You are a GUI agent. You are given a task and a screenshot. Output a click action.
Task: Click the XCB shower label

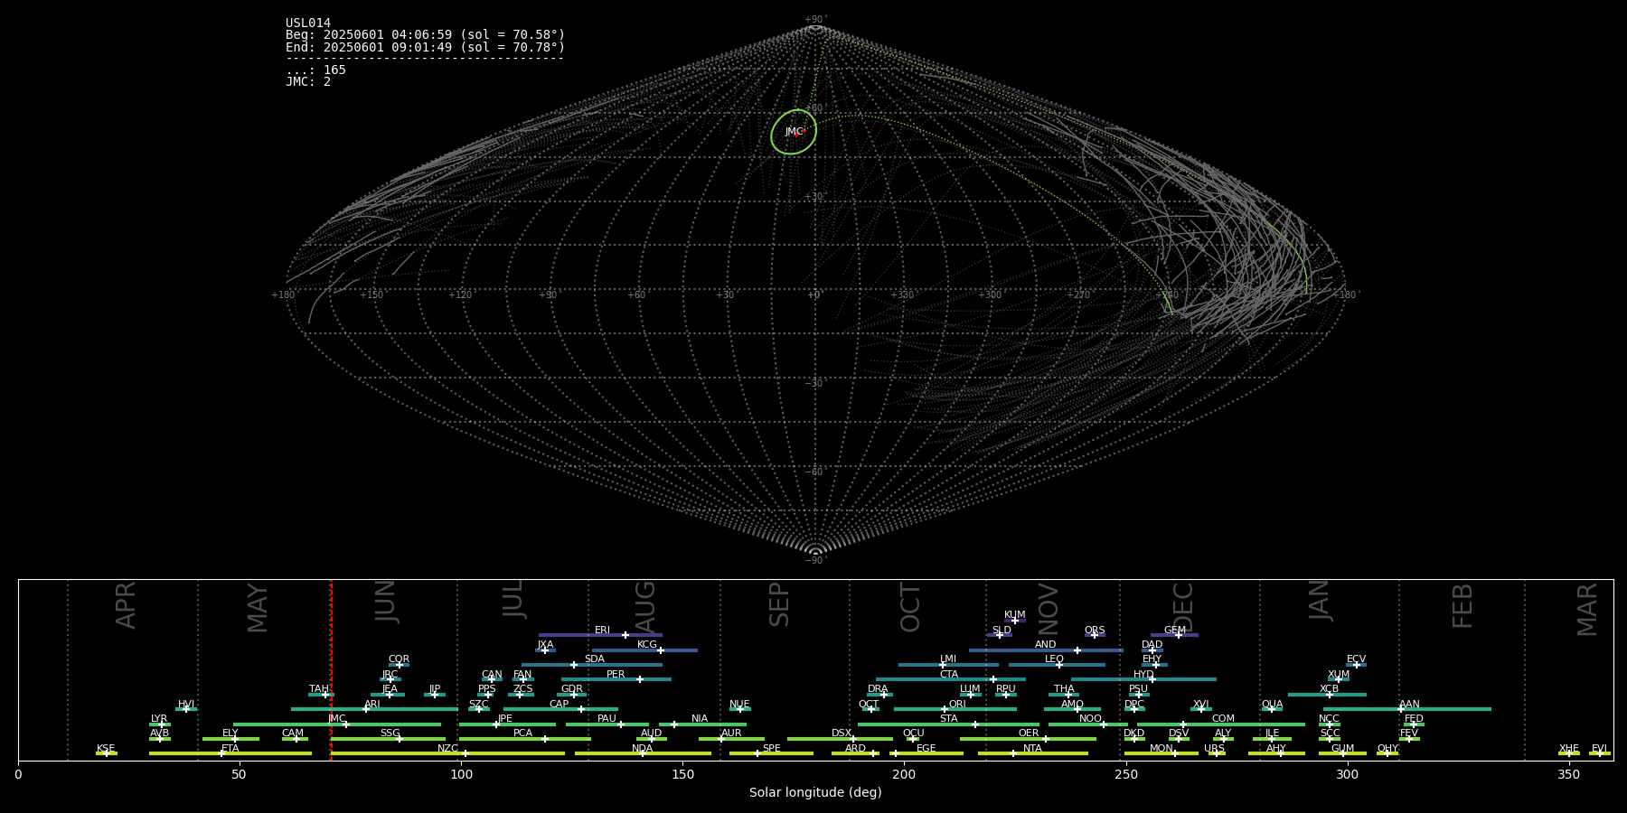coord(1329,689)
